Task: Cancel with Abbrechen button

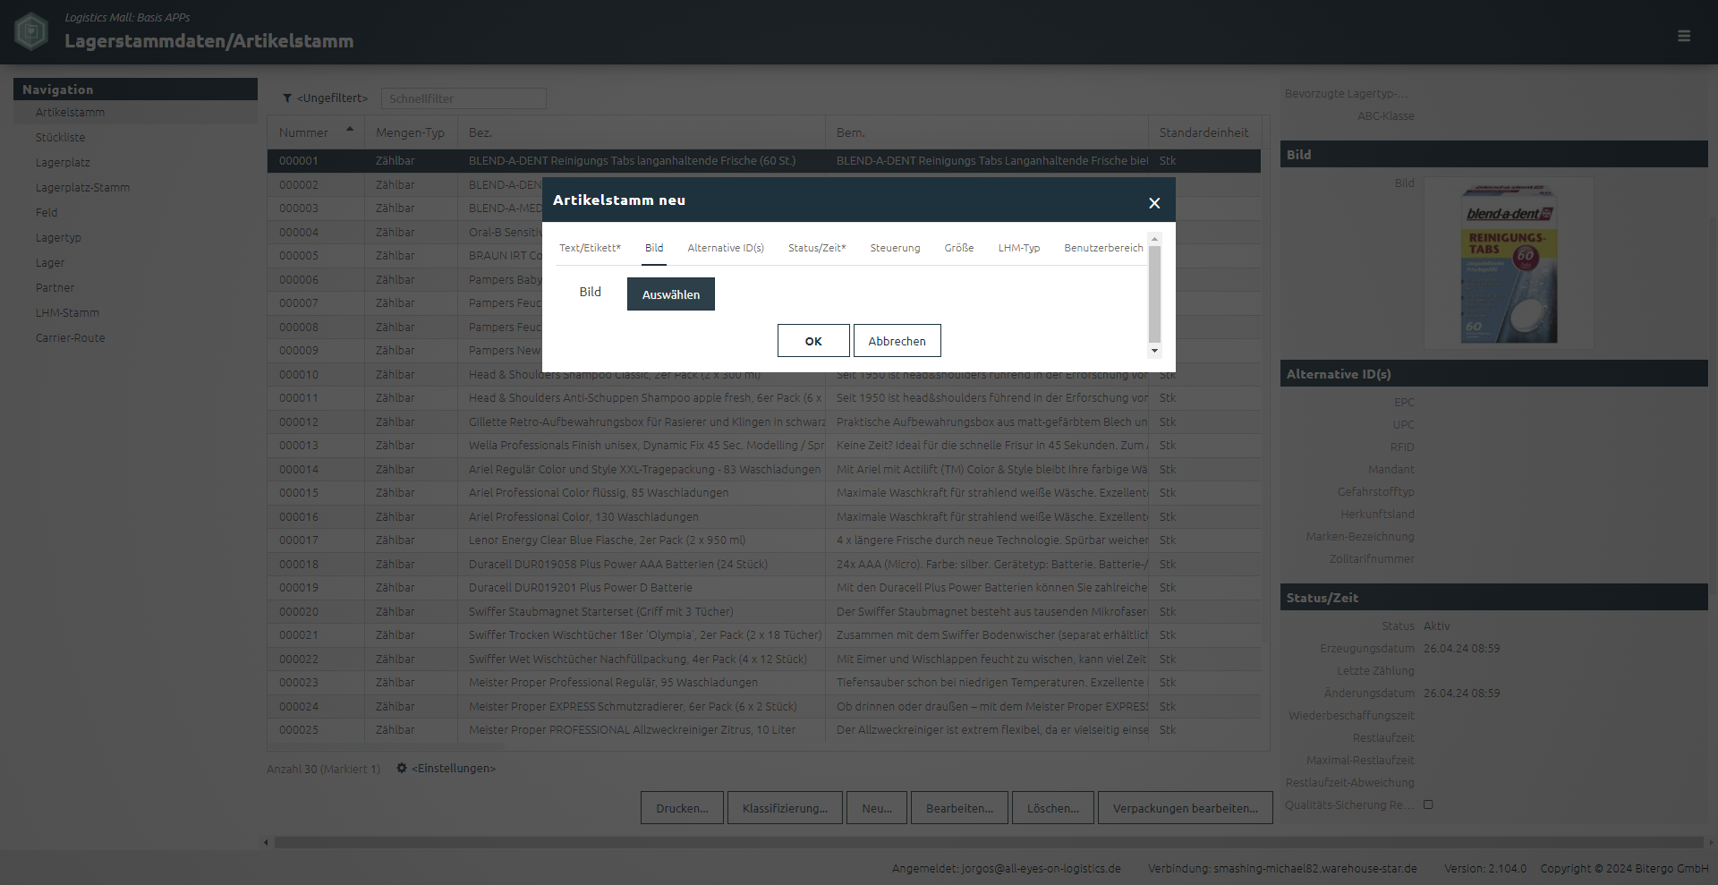Action: click(897, 341)
